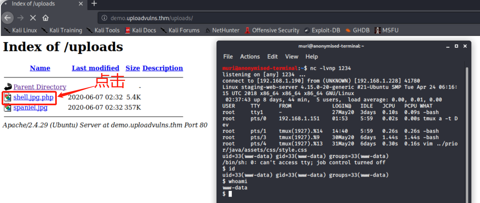Viewport: 480px width, 203px height.
Task: Open GHDB bookmark
Action: click(x=357, y=30)
